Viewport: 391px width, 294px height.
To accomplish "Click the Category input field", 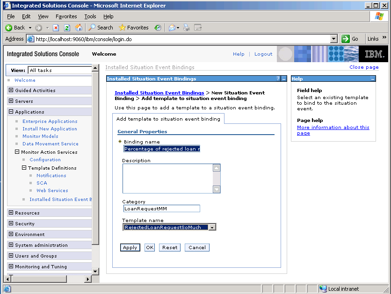I will 161,208.
